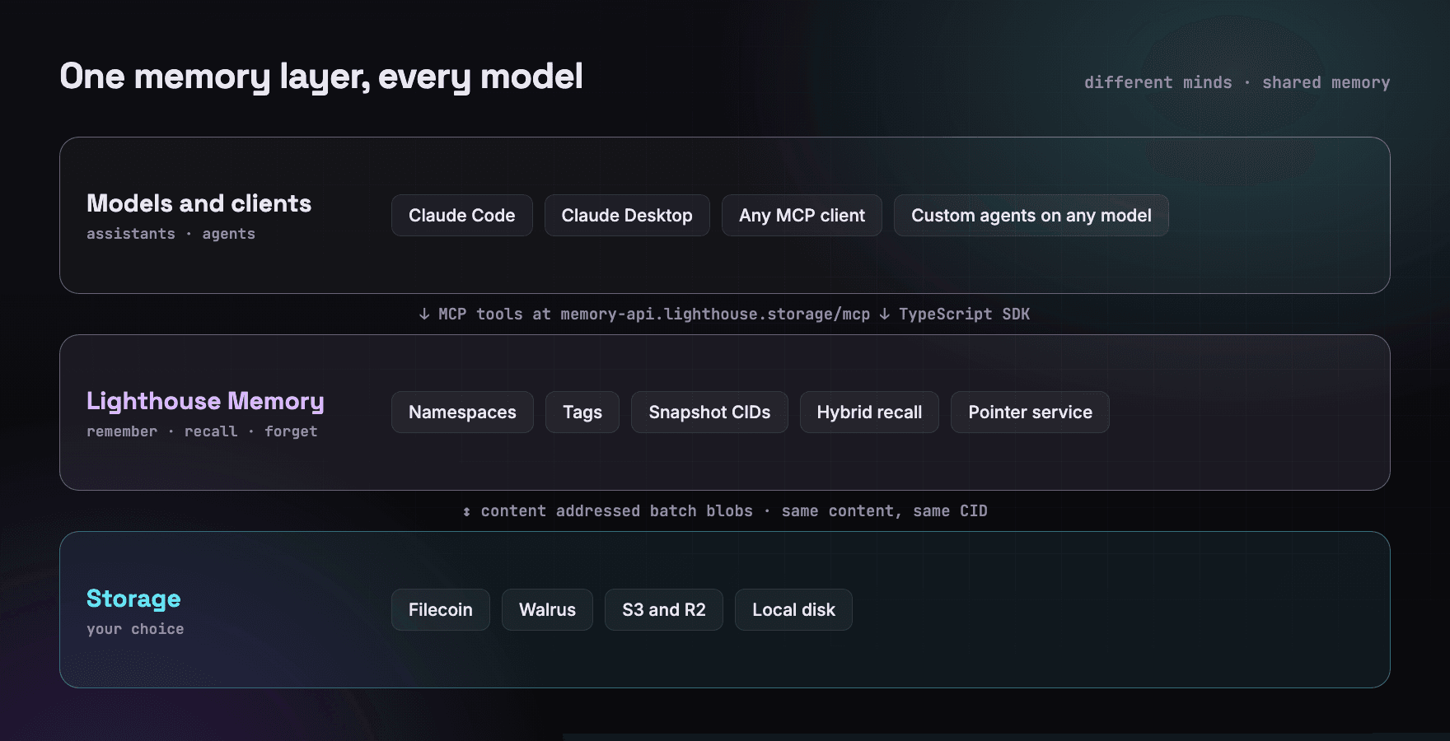The height and width of the screenshot is (741, 1450).
Task: Click the Claude Code chip
Action: coord(462,216)
